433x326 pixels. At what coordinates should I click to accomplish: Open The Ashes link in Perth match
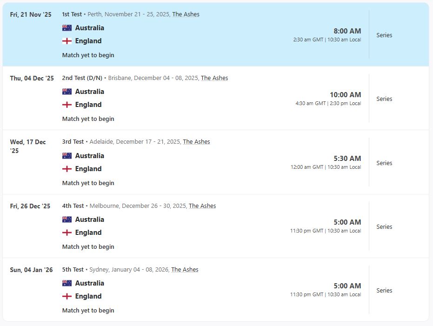click(186, 14)
